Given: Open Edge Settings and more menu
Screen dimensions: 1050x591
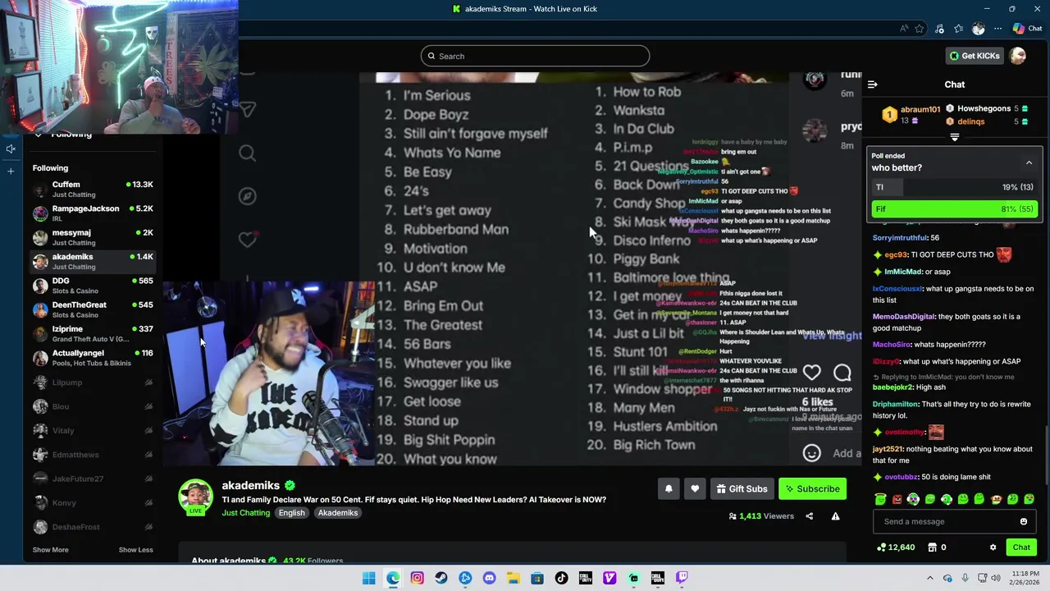Looking at the screenshot, I should point(997,29).
